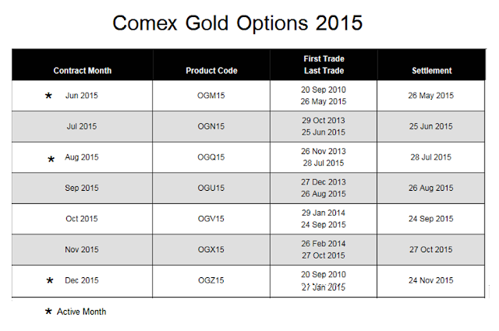Click the 24 Nov 2015 settlement date

[431, 280]
